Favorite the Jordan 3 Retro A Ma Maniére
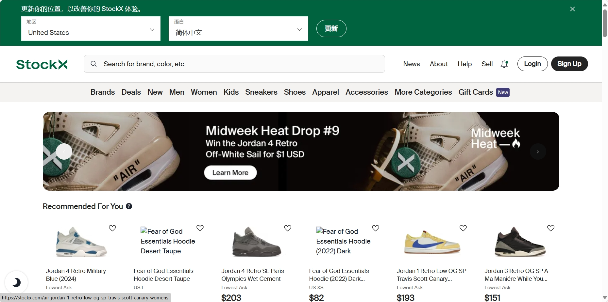Image resolution: width=608 pixels, height=302 pixels. [551, 228]
